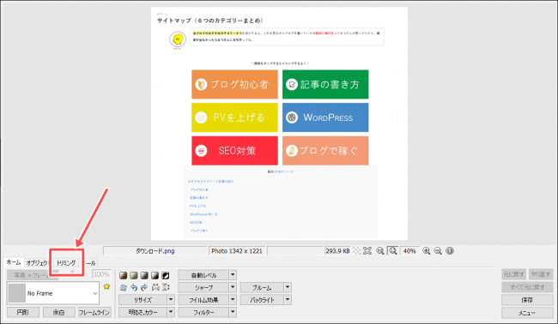The width and height of the screenshot is (558, 324).
Task: Open the No Frame combo box
Action: [53, 293]
